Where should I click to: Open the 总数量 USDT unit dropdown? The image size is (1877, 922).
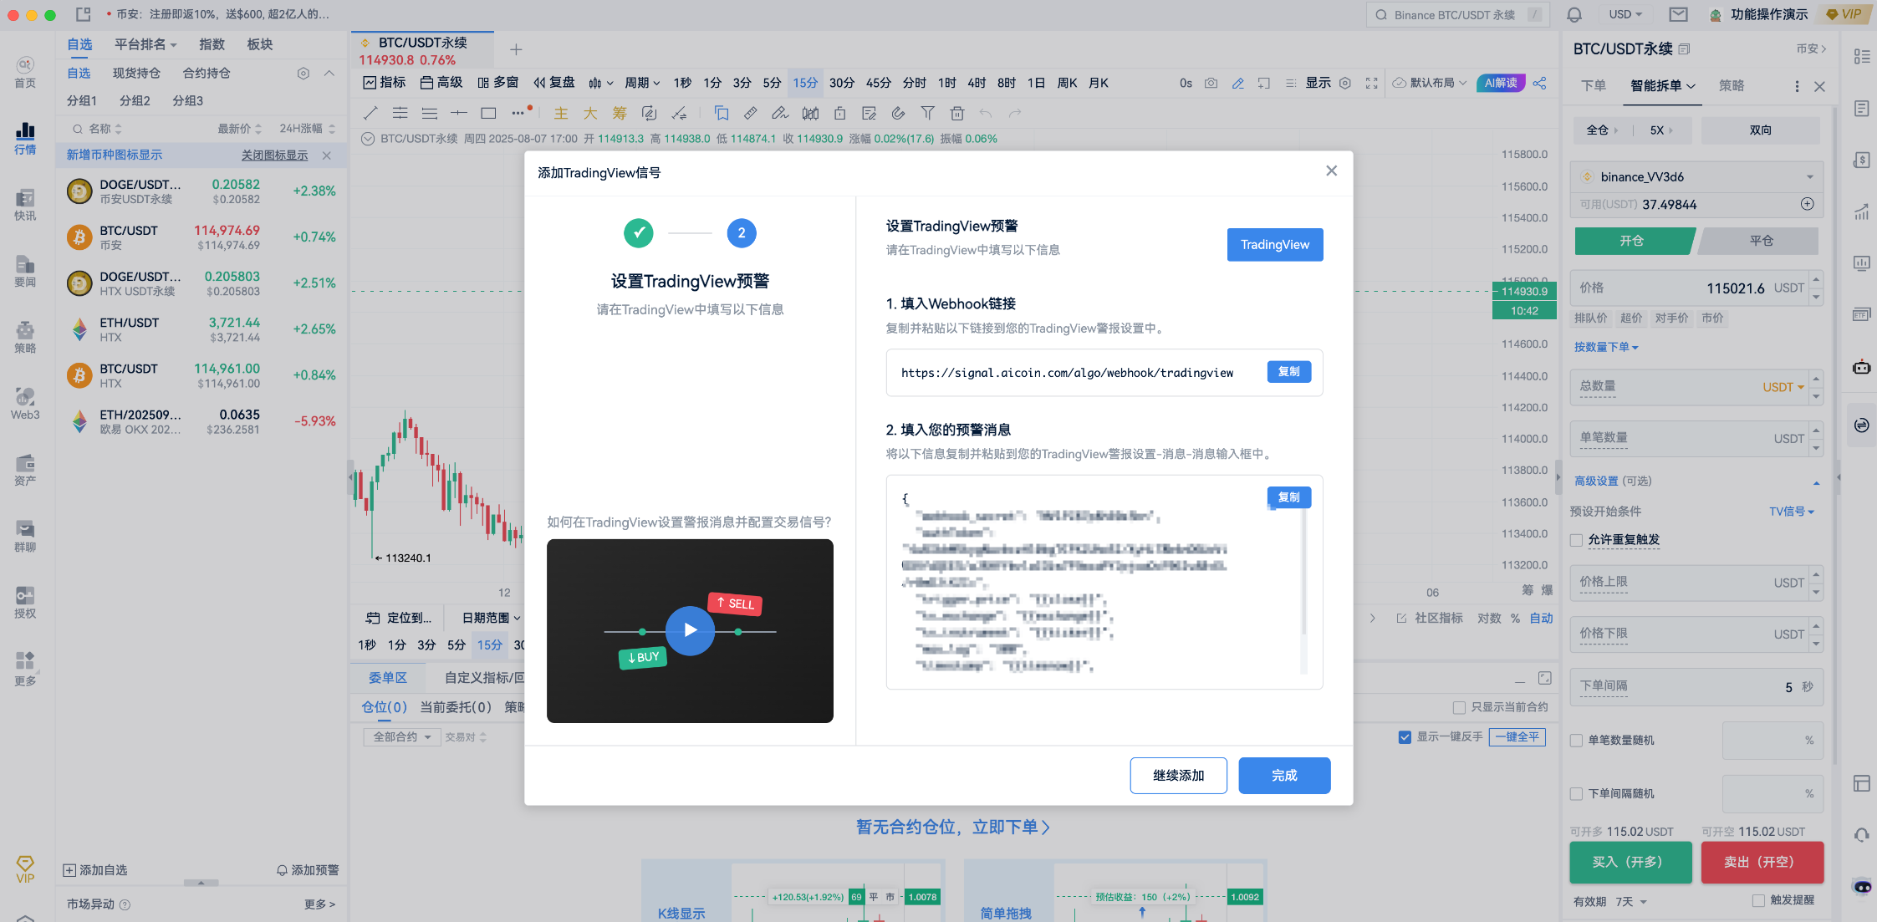coord(1783,387)
